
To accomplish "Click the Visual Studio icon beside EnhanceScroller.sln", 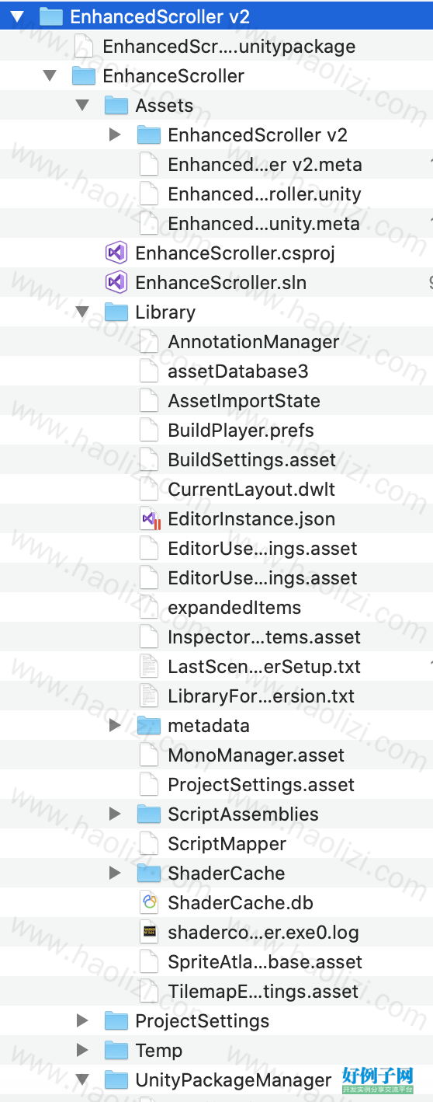I will tap(116, 282).
